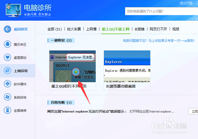This screenshot has height=139, width=198.
Task: Open the IE浏览器出错崩溃 fix thumbnail
Action: [x=127, y=66]
